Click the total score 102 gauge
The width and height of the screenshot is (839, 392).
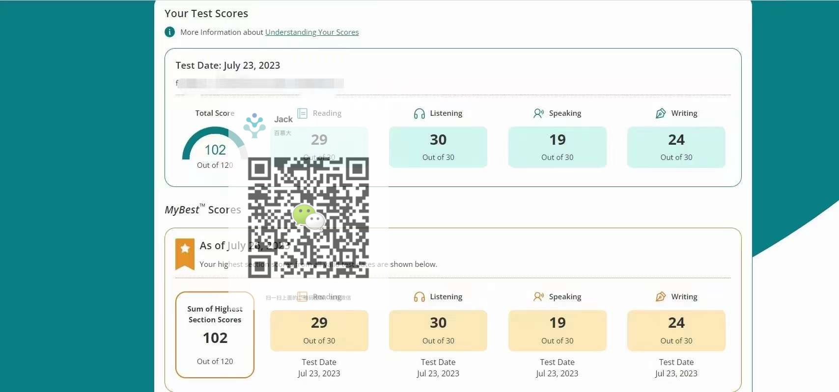[x=215, y=147]
